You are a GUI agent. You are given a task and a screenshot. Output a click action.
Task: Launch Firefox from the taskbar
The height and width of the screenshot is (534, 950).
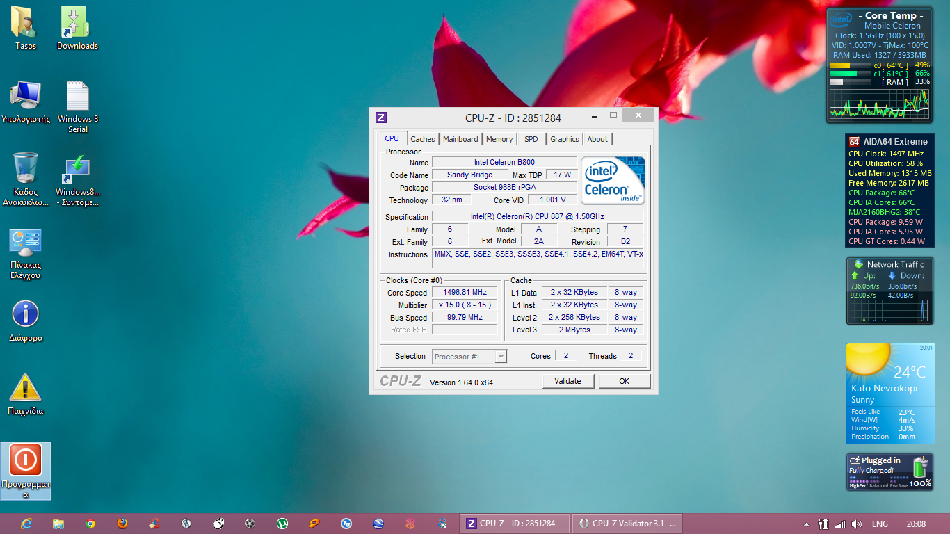tap(122, 524)
